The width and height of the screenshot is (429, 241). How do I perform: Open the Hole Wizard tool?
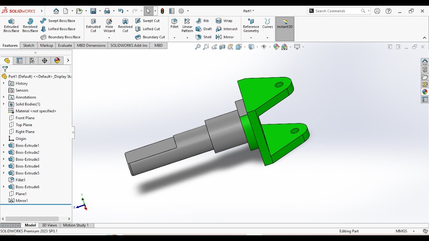[x=109, y=26]
